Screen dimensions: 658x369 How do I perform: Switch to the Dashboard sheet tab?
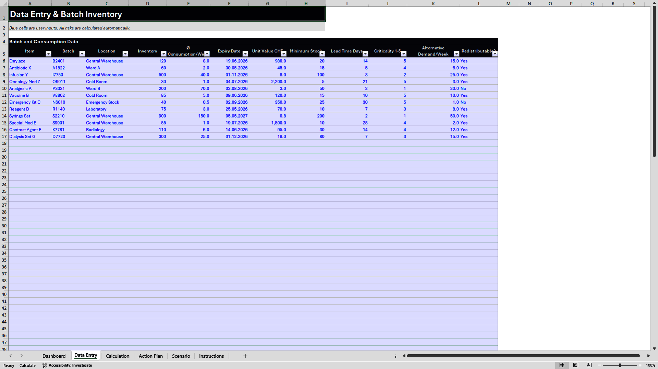pyautogui.click(x=54, y=356)
